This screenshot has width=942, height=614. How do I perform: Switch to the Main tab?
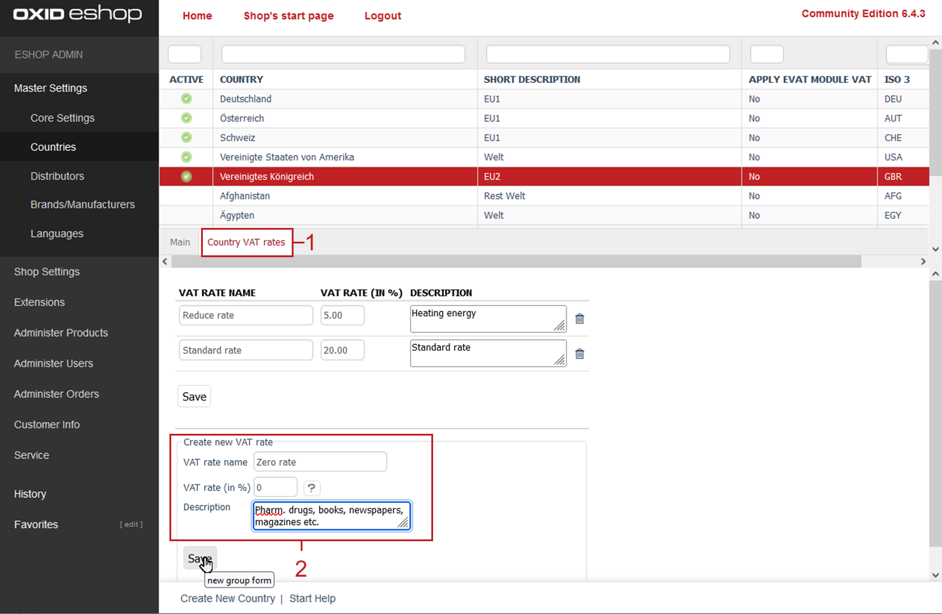[x=180, y=242]
